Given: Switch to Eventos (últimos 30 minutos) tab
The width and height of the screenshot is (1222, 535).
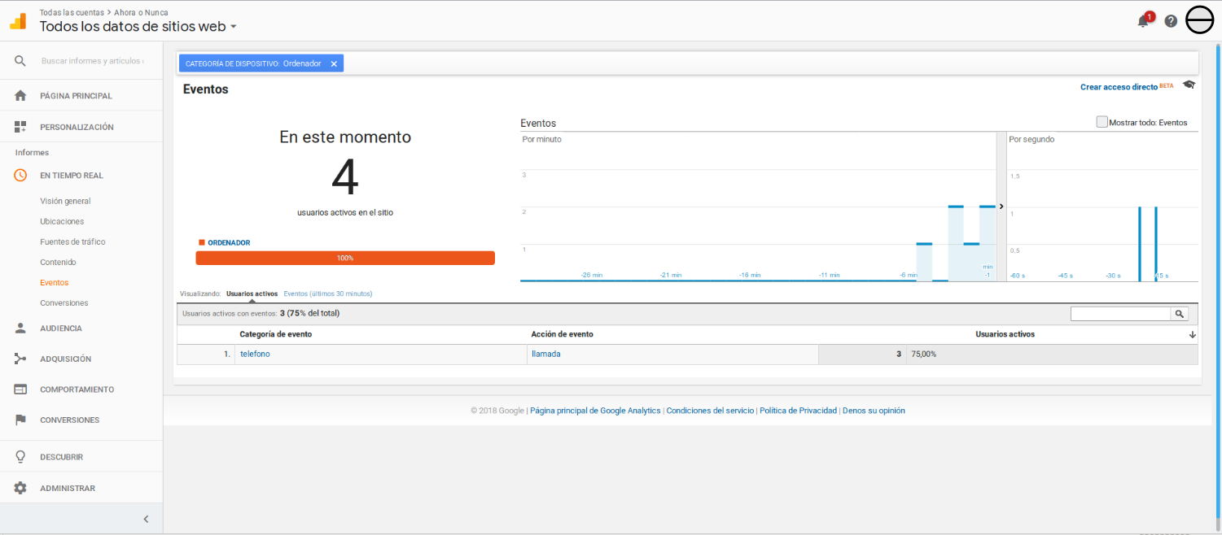Looking at the screenshot, I should click(x=327, y=294).
